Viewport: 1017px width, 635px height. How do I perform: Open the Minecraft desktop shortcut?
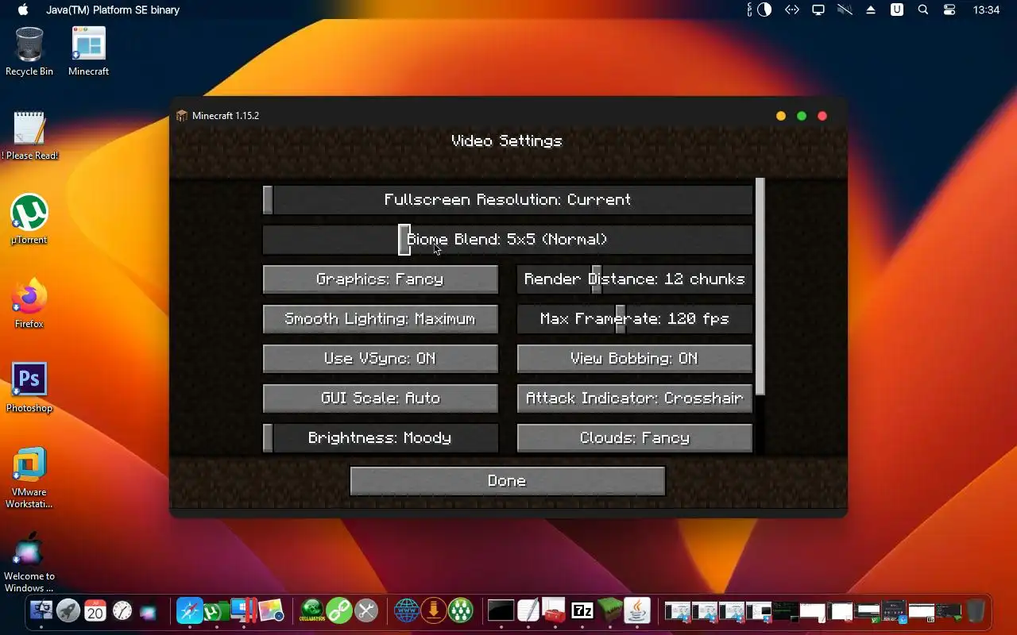(88, 52)
